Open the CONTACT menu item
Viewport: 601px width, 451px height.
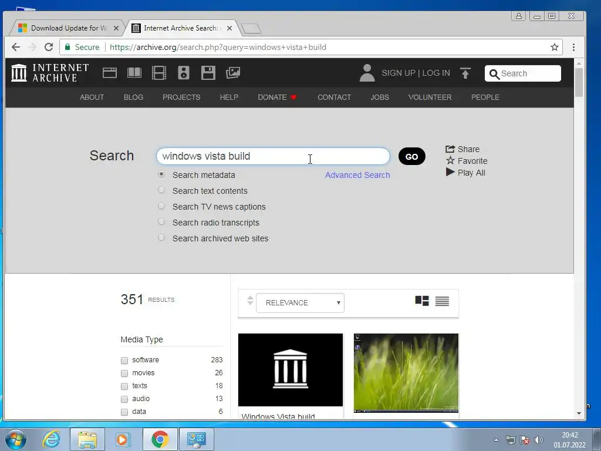(x=334, y=97)
